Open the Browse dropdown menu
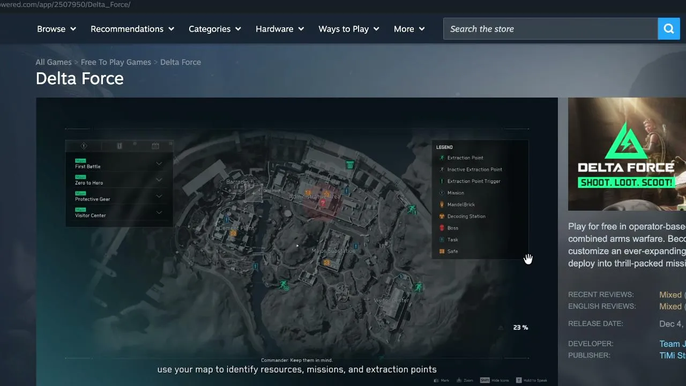 pyautogui.click(x=56, y=29)
